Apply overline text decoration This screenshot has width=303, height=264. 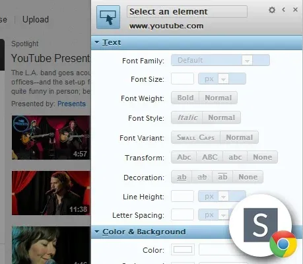click(222, 177)
